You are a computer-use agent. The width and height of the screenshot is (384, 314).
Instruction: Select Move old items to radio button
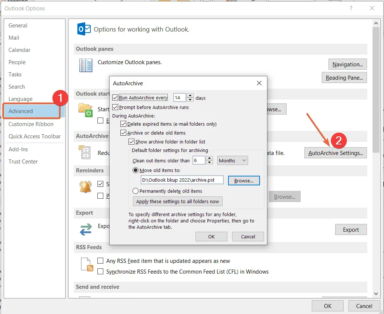click(x=136, y=170)
